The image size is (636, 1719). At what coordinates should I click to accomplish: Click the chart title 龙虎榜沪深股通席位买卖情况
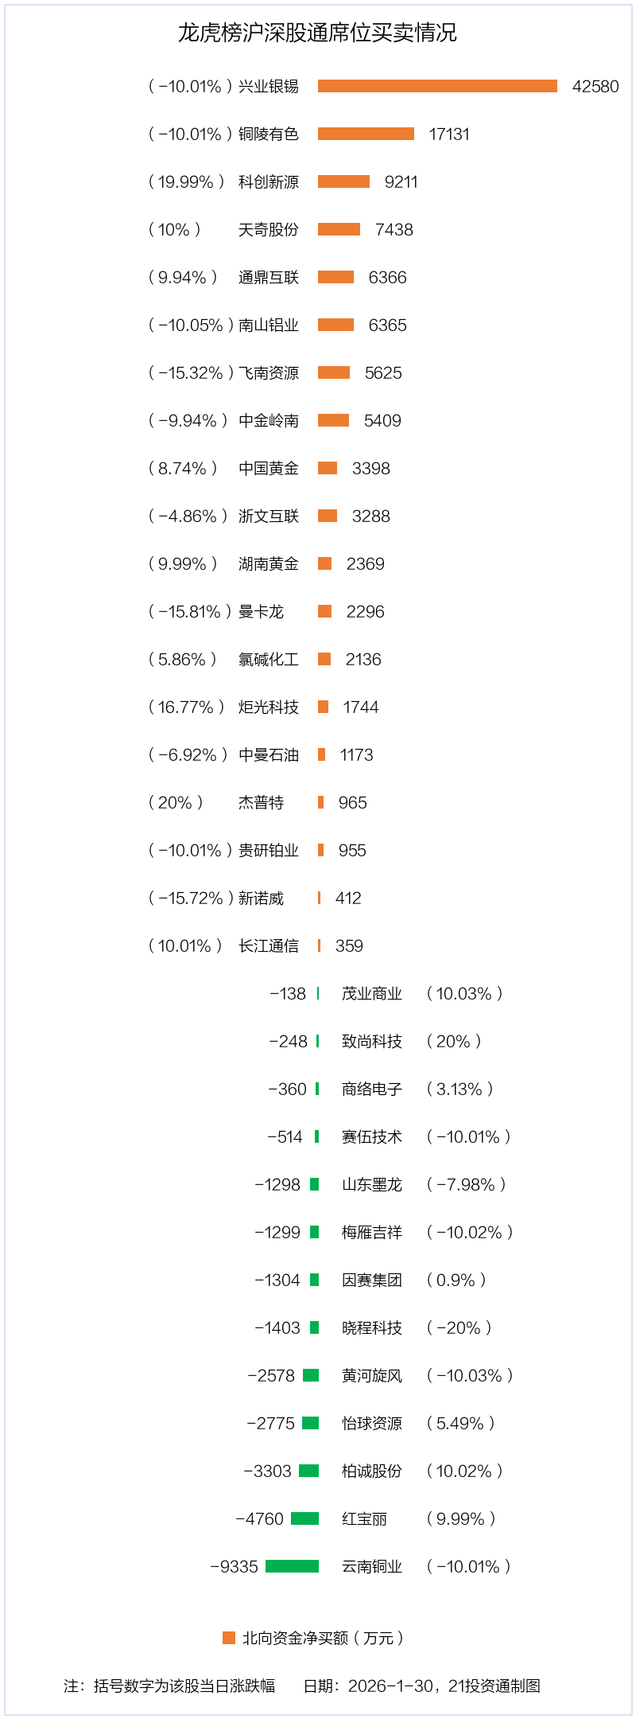[317, 33]
